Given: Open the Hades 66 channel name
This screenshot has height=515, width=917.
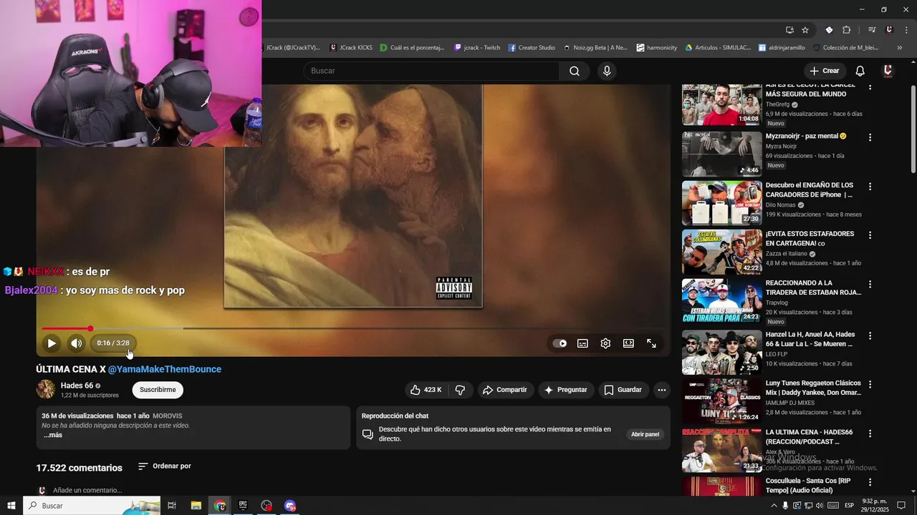Looking at the screenshot, I should [77, 386].
